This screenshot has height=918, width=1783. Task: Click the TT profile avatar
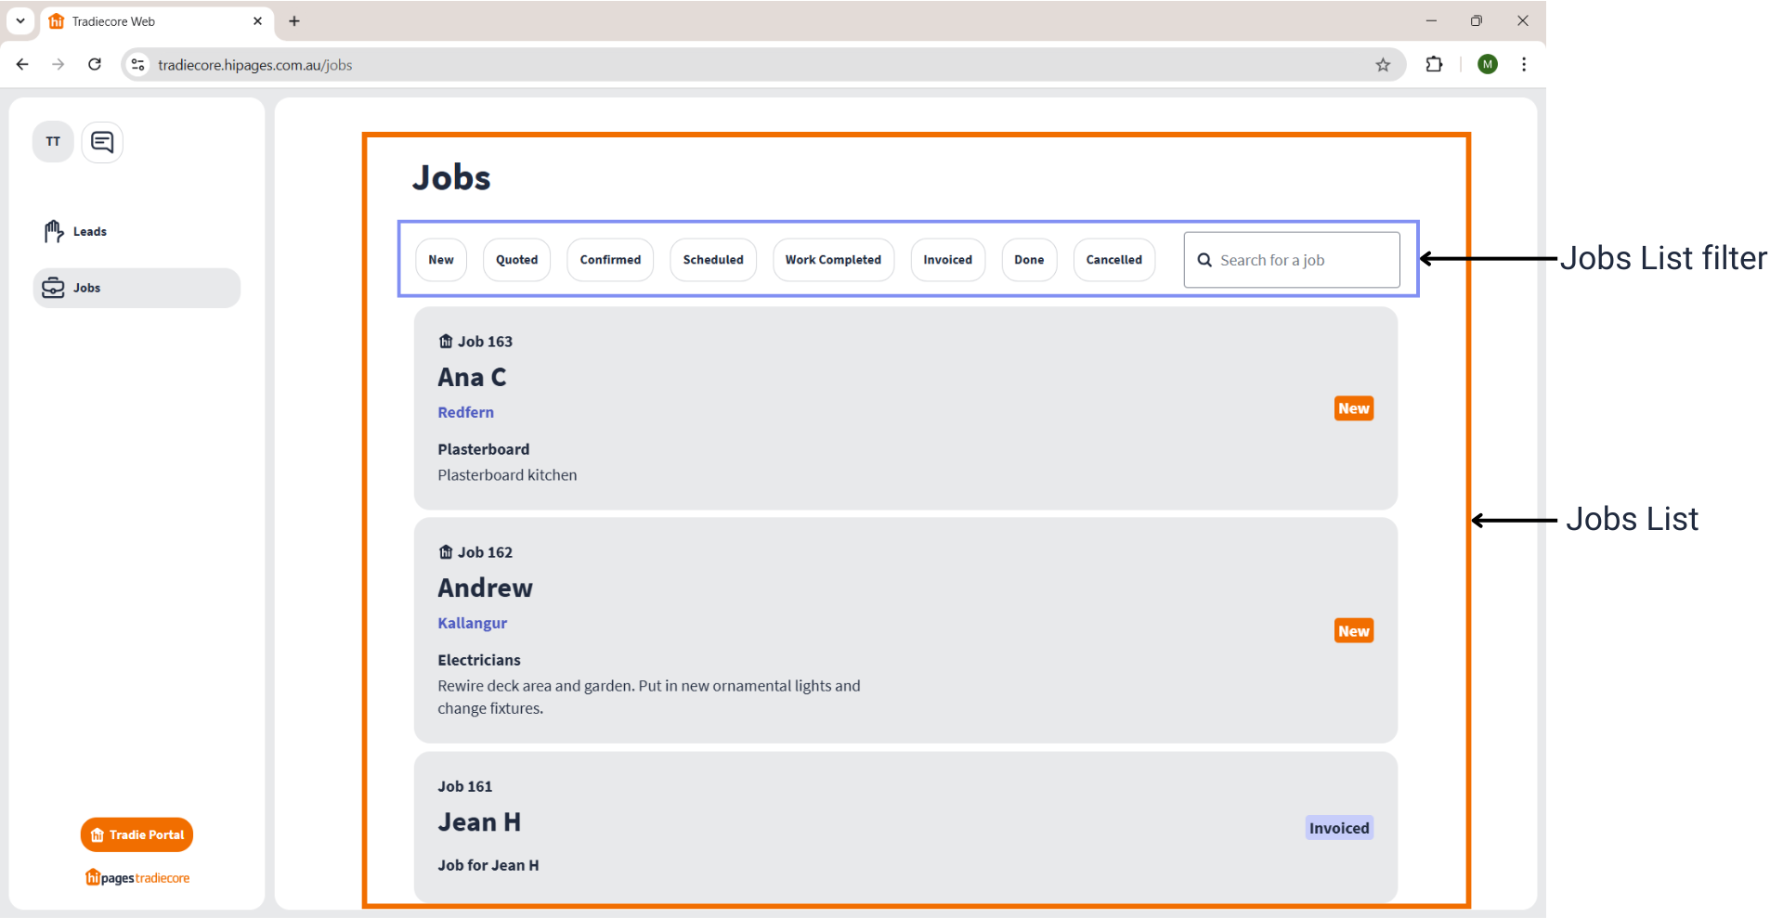53,142
